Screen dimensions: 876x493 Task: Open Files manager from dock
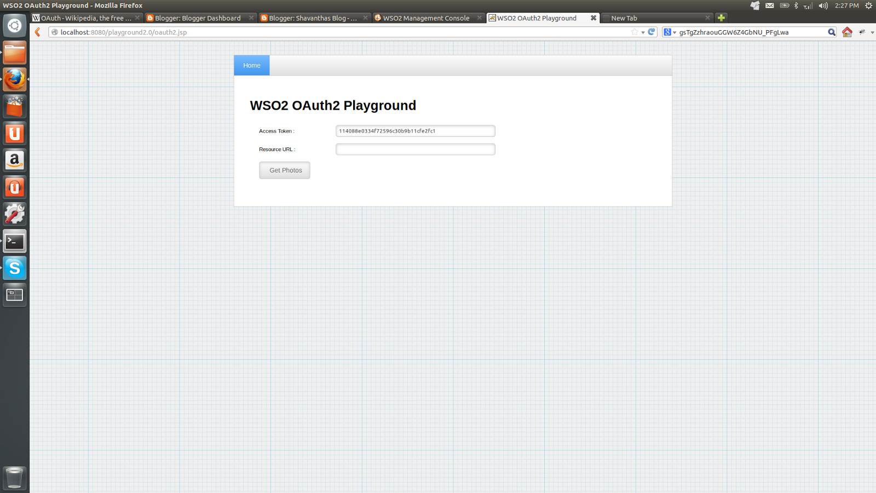point(15,53)
